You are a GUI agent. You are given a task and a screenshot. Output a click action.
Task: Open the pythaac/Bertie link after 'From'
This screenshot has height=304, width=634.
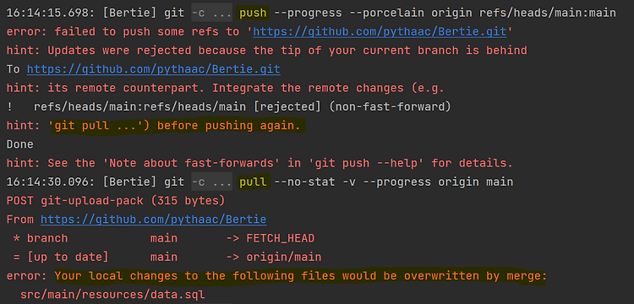153,220
